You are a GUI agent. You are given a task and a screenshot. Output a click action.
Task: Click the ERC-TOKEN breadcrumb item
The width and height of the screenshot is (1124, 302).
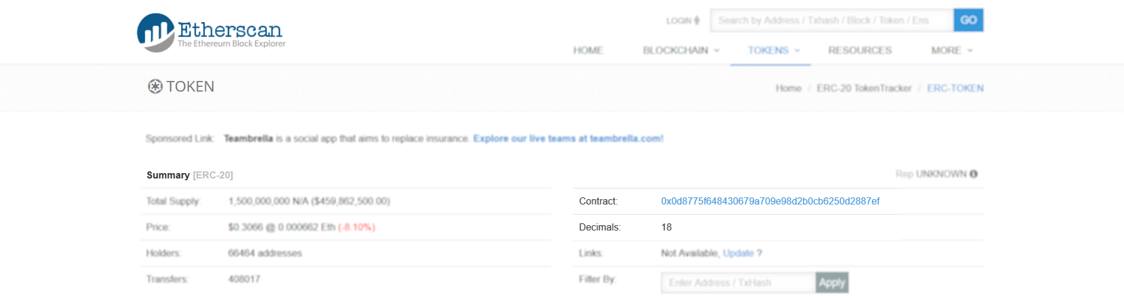click(x=955, y=89)
